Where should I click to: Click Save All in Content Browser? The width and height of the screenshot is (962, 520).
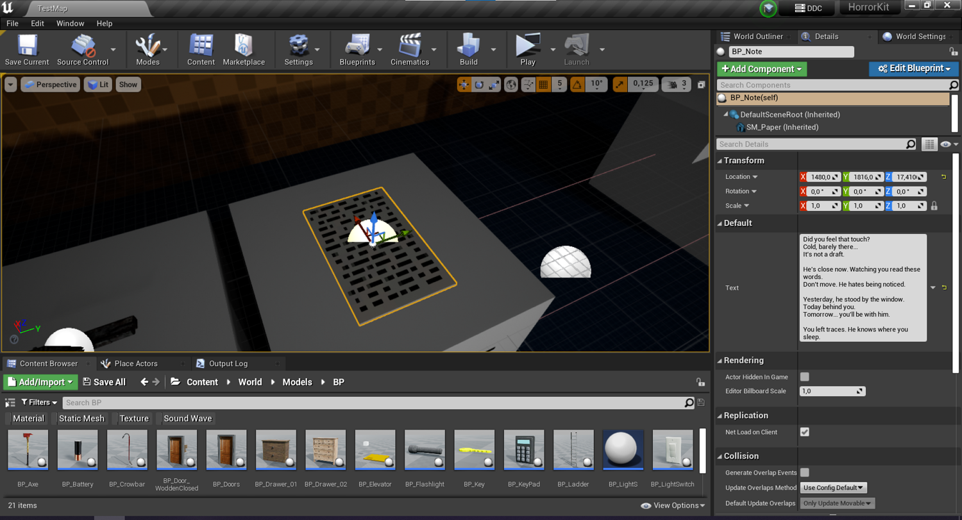coord(104,382)
